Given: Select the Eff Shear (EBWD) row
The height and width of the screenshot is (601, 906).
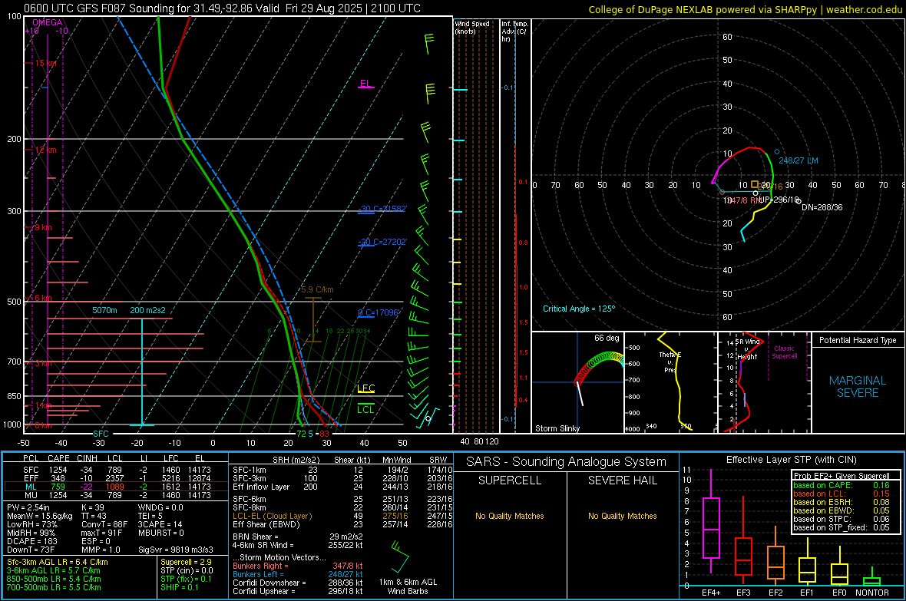Looking at the screenshot, I should pos(342,525).
